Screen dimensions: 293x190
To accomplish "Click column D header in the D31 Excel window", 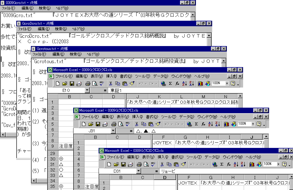I will coord(165,177).
